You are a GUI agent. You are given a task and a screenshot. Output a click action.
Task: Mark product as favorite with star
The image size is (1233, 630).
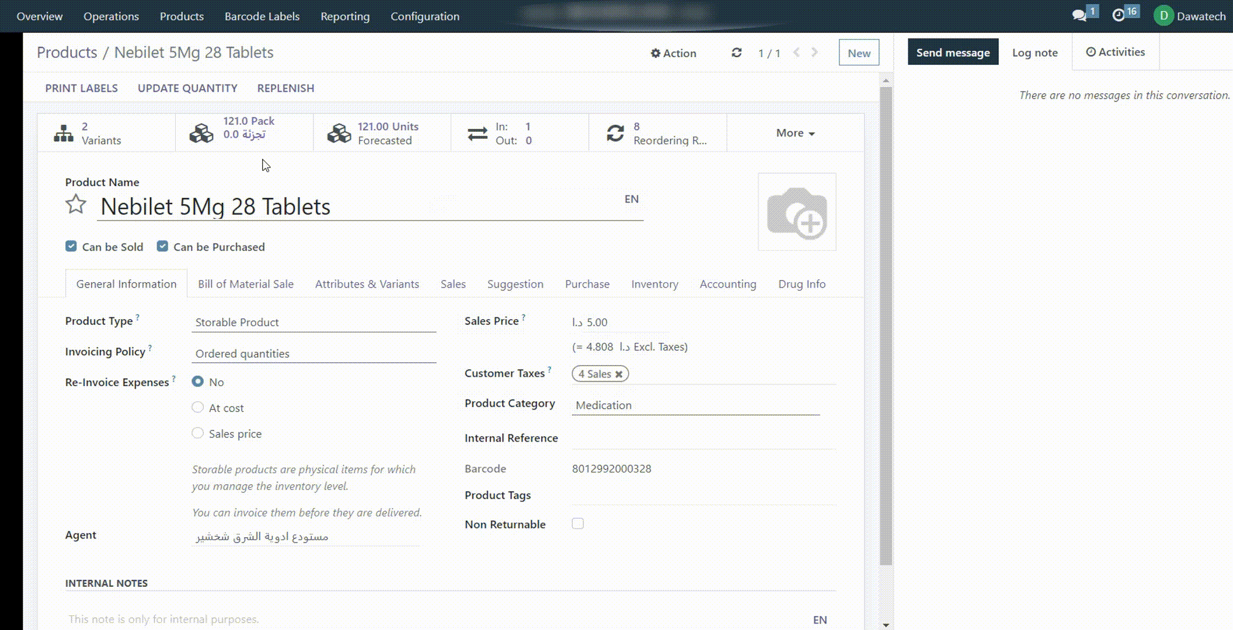tap(76, 205)
